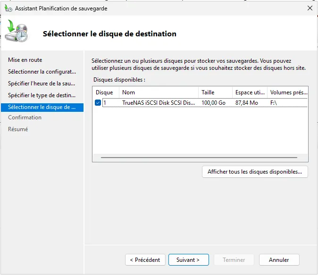
Task: Click the Volumes présents column header
Action: [x=288, y=92]
